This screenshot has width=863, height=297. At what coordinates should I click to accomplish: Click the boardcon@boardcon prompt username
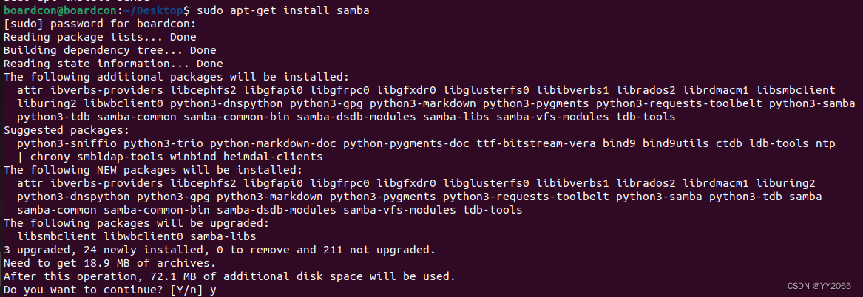[60, 11]
